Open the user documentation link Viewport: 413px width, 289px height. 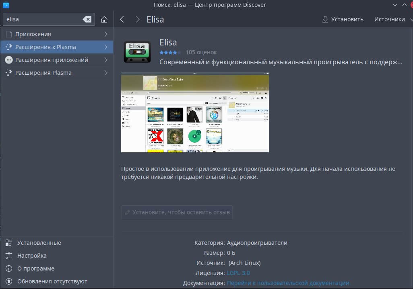point(288,283)
